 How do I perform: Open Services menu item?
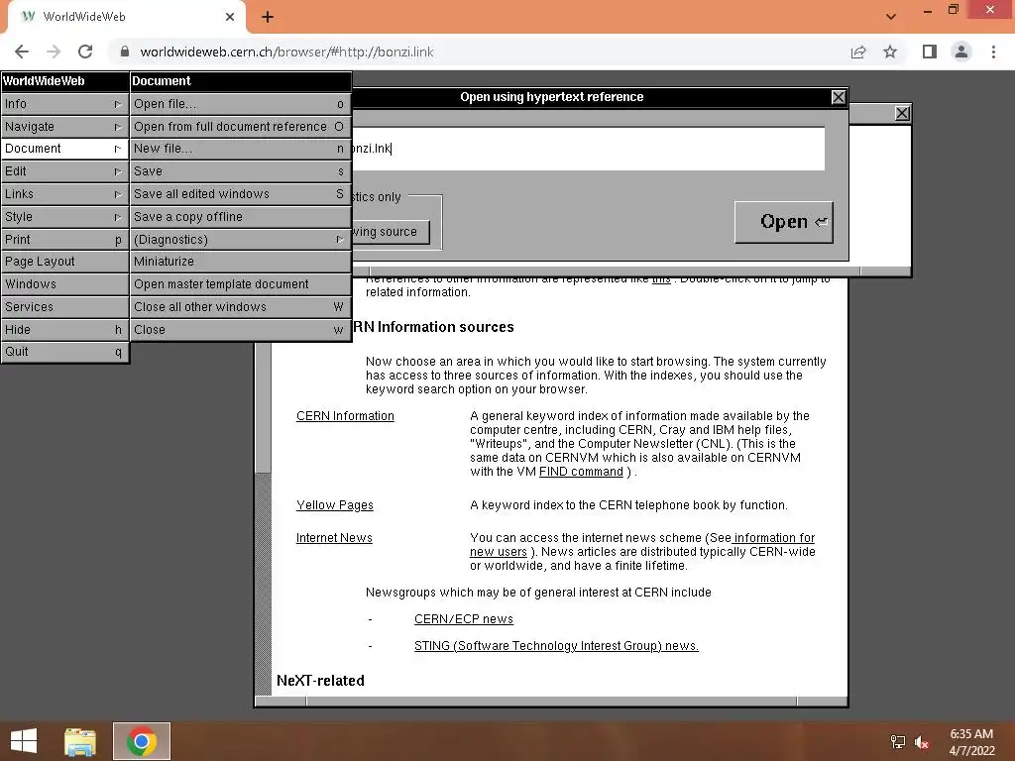[64, 306]
